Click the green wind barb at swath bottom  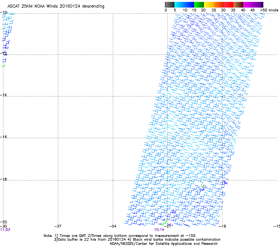tap(164, 222)
